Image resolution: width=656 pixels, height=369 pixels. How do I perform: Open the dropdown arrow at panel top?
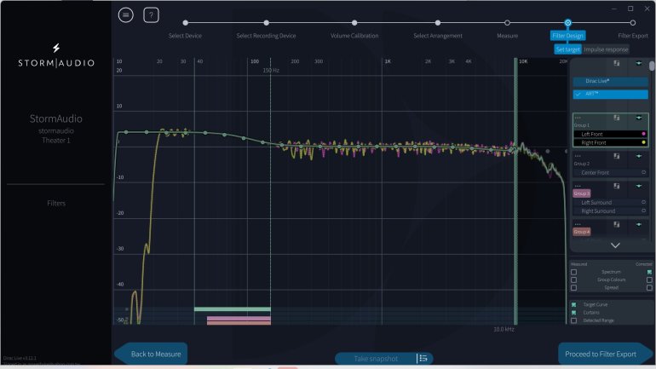coord(639,63)
